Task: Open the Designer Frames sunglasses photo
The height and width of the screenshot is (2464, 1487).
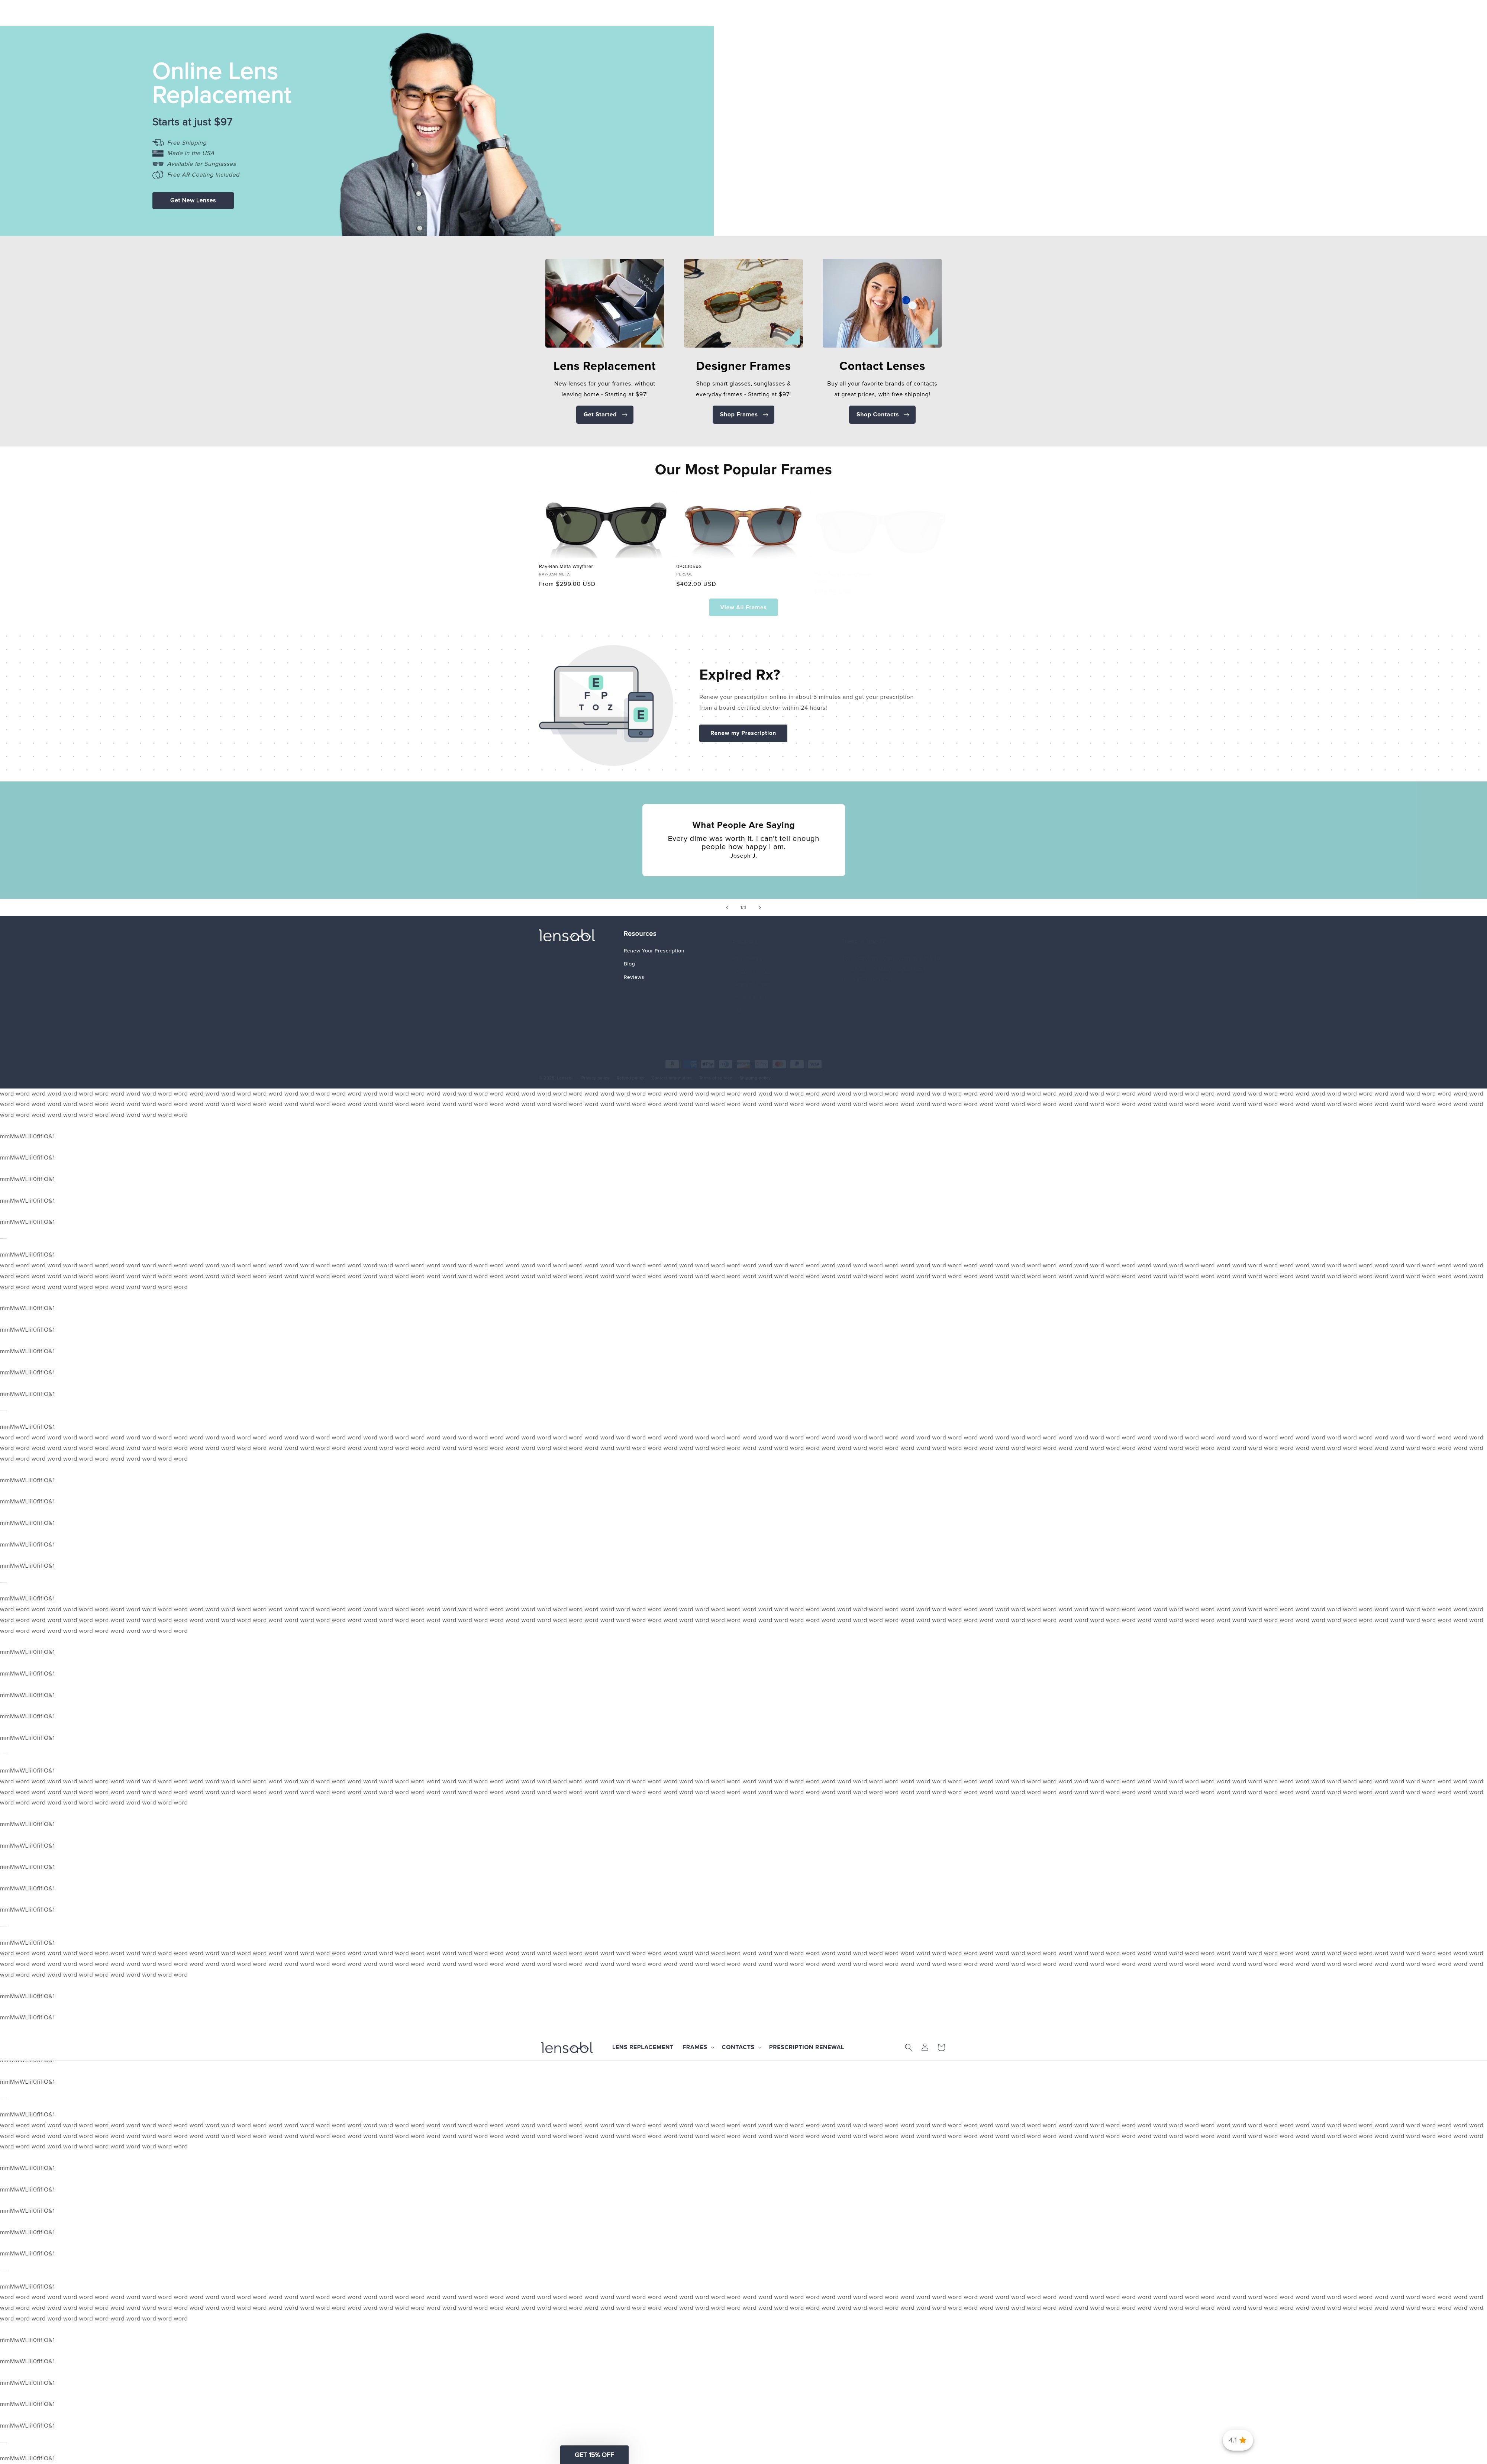Action: click(743, 303)
